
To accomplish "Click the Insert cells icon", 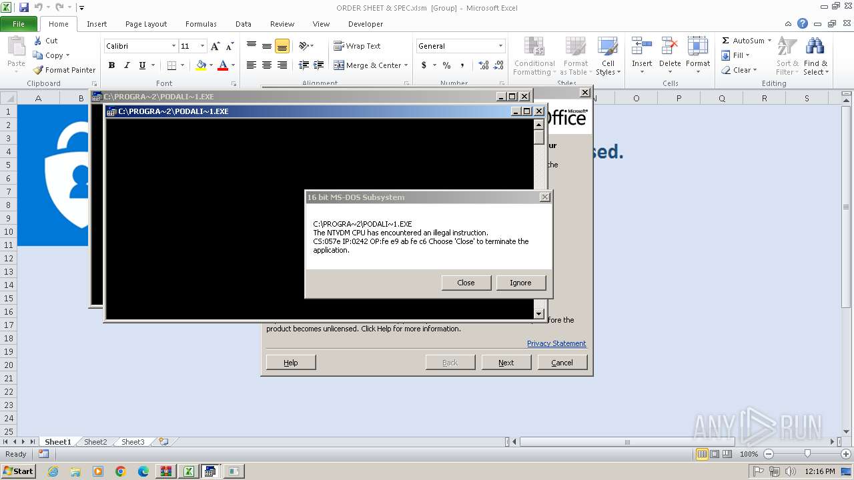I will pos(642,47).
